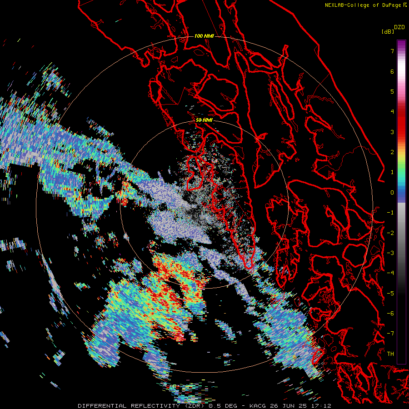Click the 0.5 DEG elevation angle text
Screen dimensions: 409x409
tap(223, 406)
